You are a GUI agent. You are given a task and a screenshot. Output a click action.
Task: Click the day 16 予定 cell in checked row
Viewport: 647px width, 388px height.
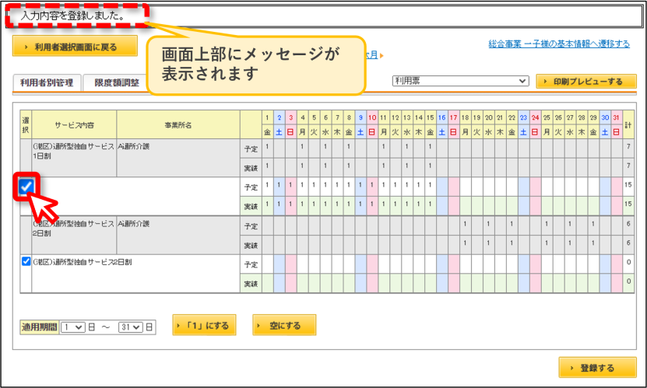(442, 187)
